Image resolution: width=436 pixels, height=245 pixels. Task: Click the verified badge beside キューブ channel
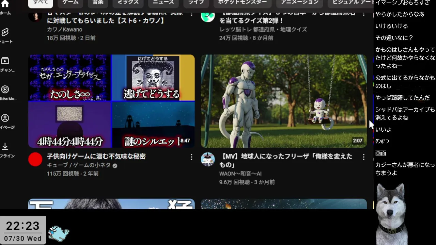[115, 166]
